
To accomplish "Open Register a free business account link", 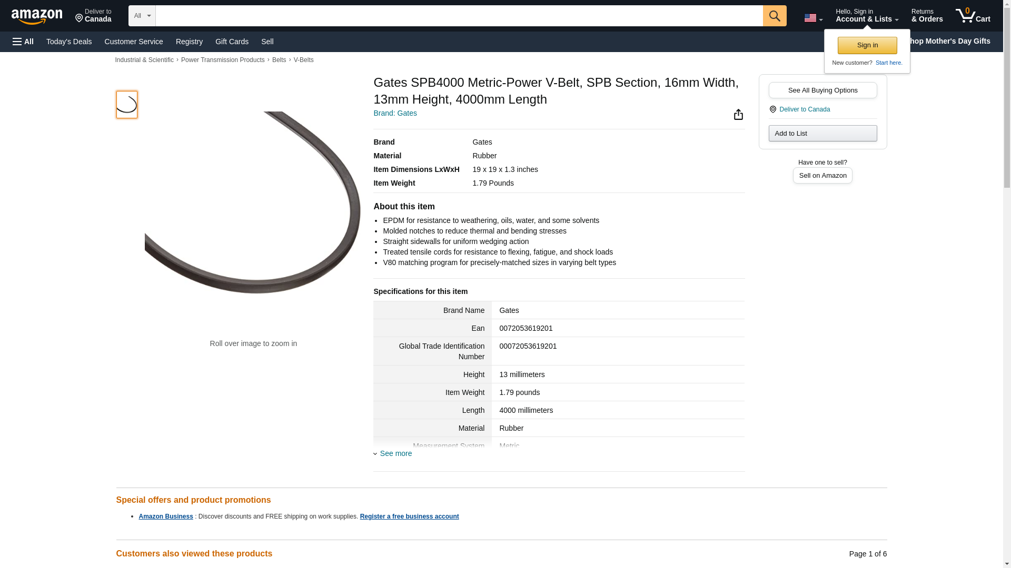I will [x=409, y=516].
